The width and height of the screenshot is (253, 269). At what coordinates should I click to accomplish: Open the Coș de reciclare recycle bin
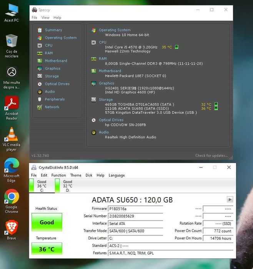(12, 46)
